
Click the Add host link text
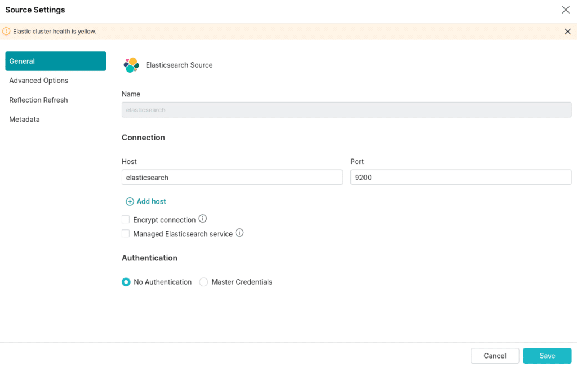[151, 201]
